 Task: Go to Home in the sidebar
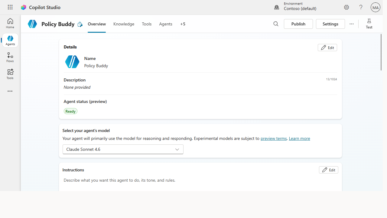[10, 23]
